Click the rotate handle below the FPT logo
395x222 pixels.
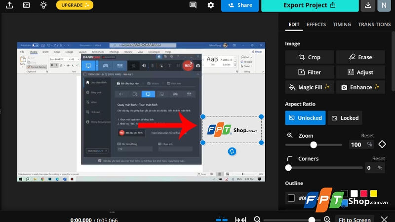(232, 151)
